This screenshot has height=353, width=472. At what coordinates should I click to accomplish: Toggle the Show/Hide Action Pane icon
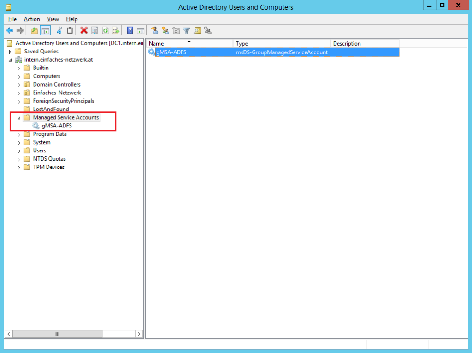[x=141, y=30]
